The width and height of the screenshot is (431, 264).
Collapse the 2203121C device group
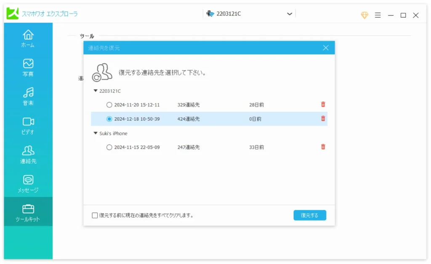pyautogui.click(x=96, y=91)
